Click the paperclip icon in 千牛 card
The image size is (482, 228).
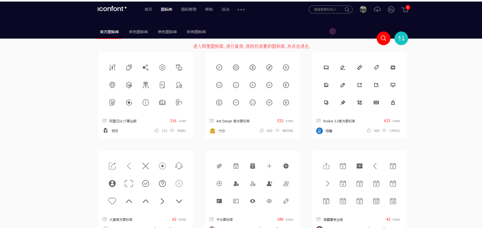pyautogui.click(x=219, y=166)
